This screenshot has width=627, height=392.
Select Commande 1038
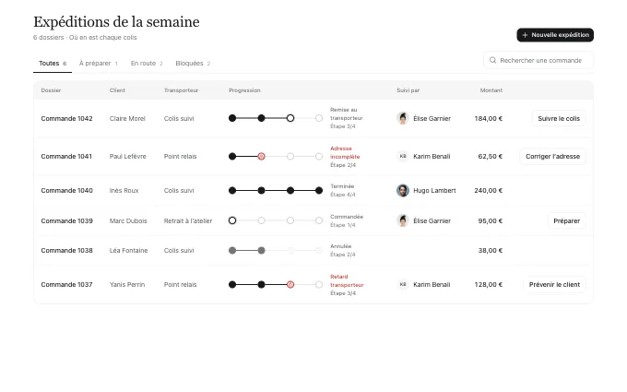click(x=66, y=250)
